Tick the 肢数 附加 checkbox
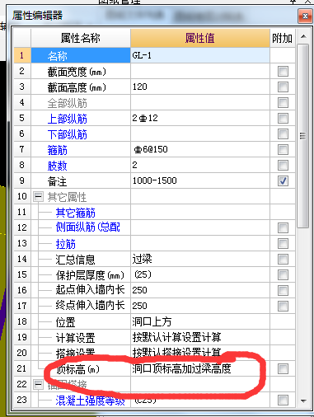 (x=283, y=166)
